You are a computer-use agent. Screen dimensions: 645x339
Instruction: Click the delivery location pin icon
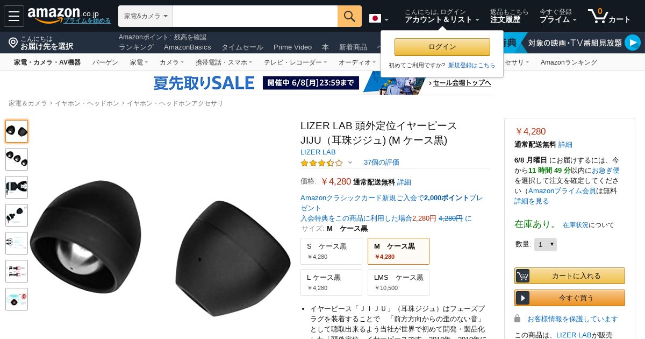click(13, 43)
